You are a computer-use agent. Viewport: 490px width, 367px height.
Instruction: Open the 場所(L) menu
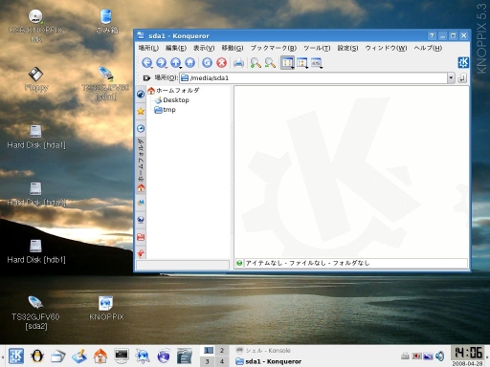coord(148,48)
